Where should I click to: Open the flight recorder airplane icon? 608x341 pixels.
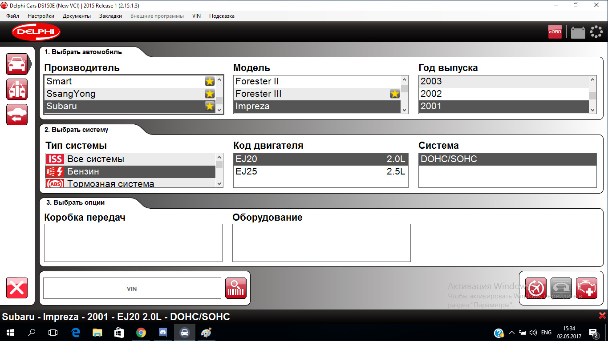coord(536,288)
